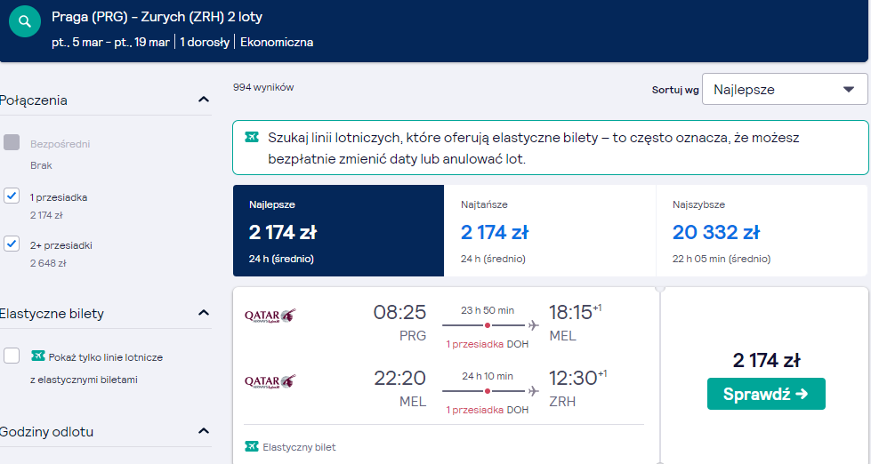
Task: Click the Brak text under Bezpośredni
Action: click(41, 165)
